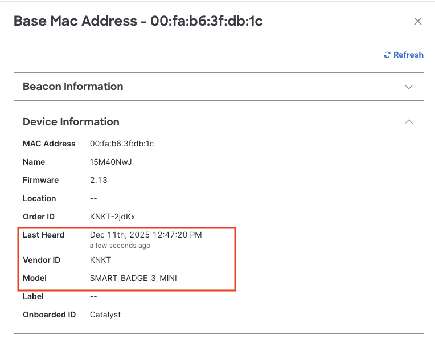
Task: Click the 'a few seconds ago' text
Action: pos(120,246)
